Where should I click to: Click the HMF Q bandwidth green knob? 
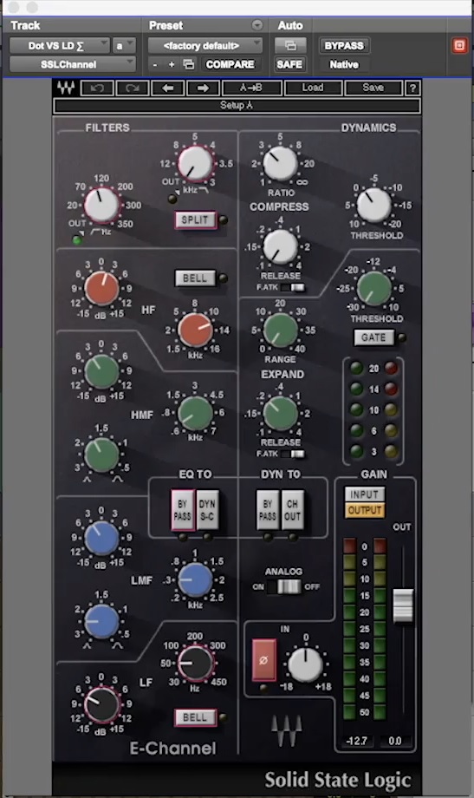[x=101, y=455]
